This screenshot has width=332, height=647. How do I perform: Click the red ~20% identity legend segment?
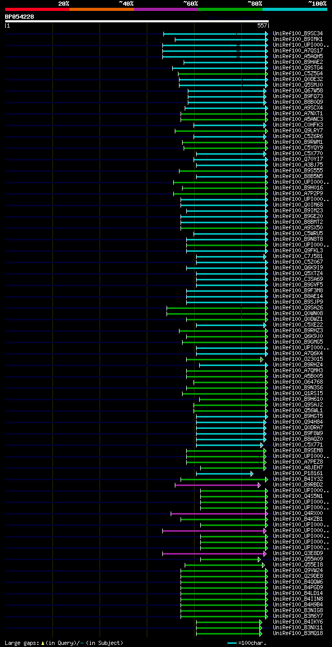click(x=37, y=9)
